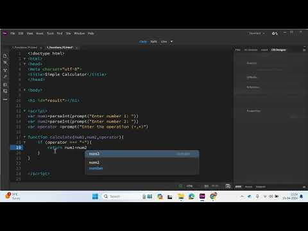The width and height of the screenshot is (308, 231).
Task: Click the Remove Comment icon in left toolbar
Action: [x=5, y=91]
